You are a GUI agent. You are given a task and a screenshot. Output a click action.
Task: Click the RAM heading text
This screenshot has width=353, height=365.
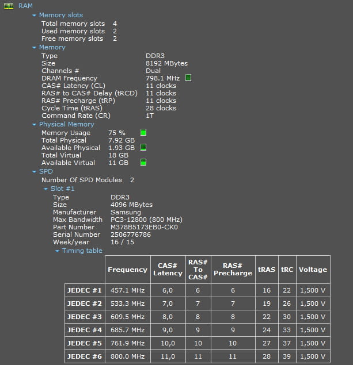(x=26, y=6)
